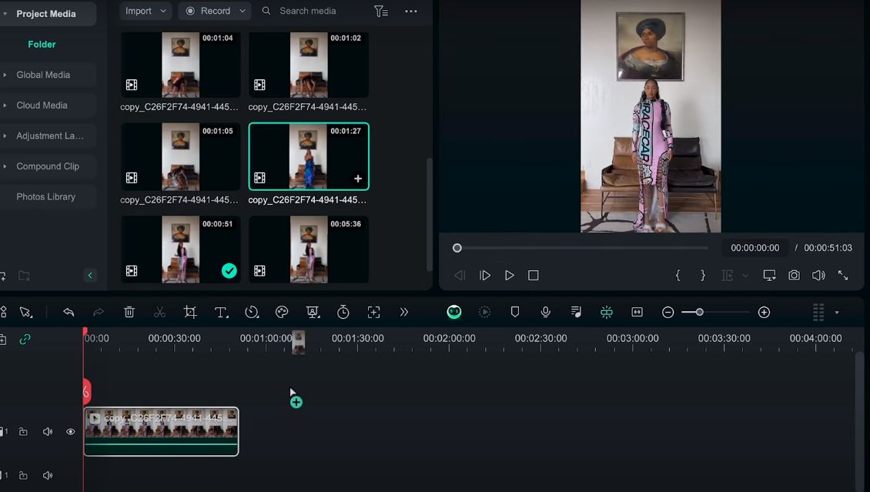Expand the Compound Clip item

click(5, 166)
